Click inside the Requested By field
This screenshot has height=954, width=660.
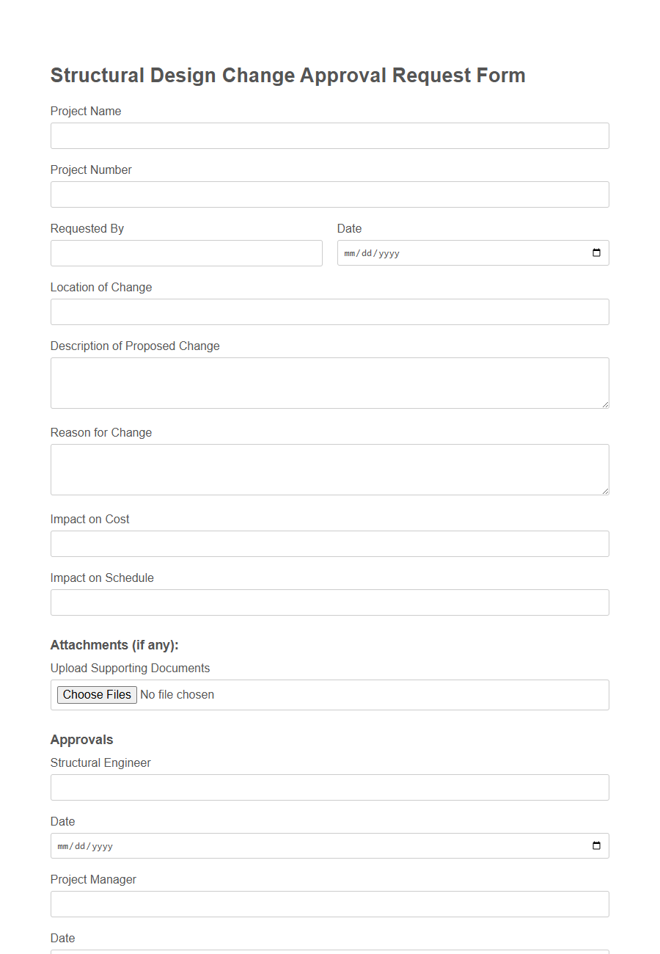[186, 252]
